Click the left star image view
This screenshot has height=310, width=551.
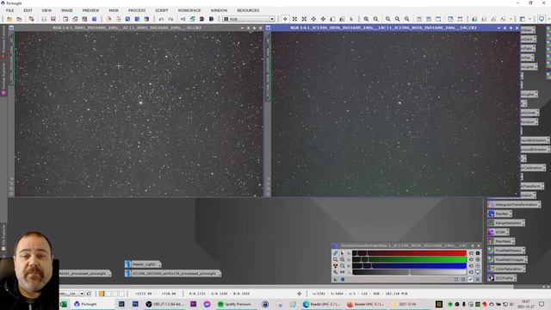(139, 114)
